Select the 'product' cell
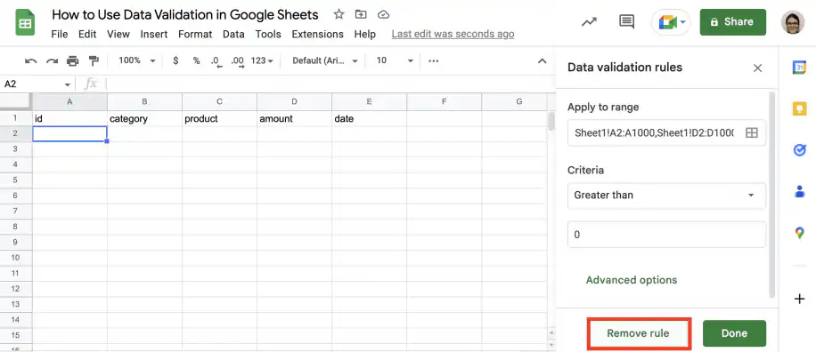Image resolution: width=816 pixels, height=352 pixels. 220,118
